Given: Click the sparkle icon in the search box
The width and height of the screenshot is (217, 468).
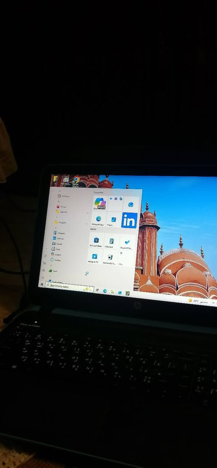Looking at the screenshot, I should point(87,289).
